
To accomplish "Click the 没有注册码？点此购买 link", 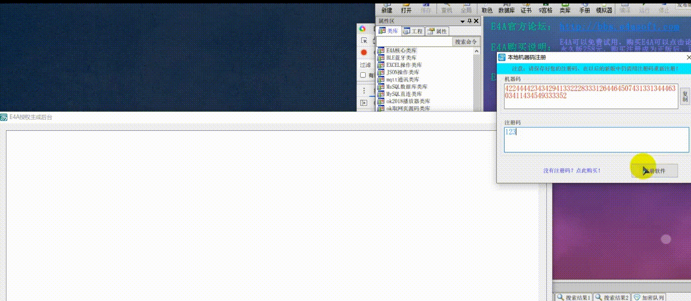I will [x=572, y=171].
